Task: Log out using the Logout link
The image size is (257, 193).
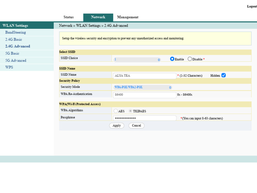Action: coord(252,6)
